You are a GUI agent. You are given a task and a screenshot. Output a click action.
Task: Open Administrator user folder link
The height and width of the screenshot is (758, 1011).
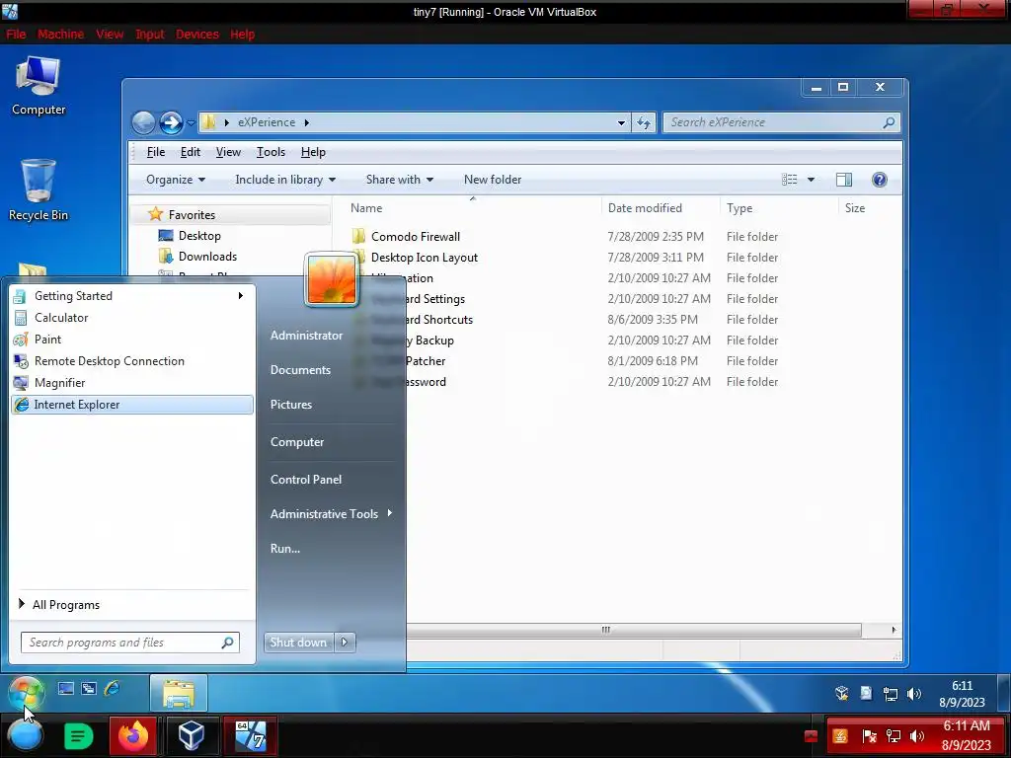[x=306, y=336]
